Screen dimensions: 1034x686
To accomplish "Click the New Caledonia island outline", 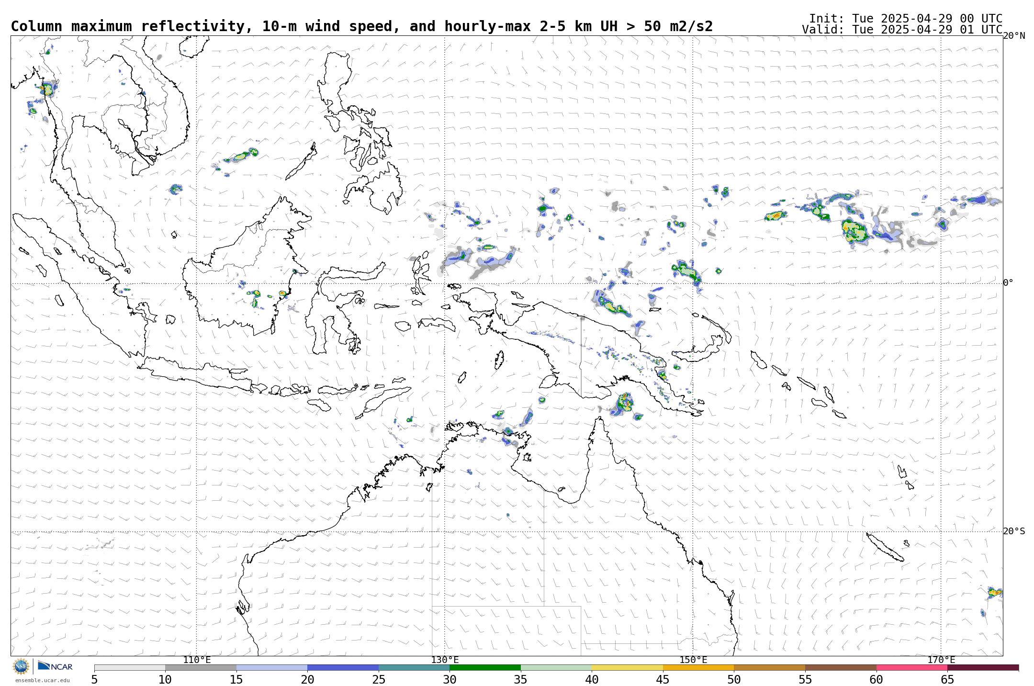I will coord(885,547).
